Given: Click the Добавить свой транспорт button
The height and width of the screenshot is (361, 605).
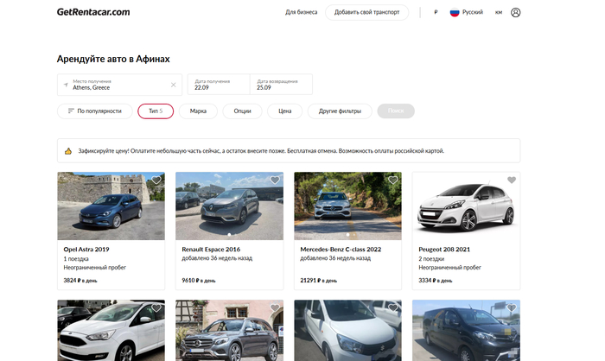Looking at the screenshot, I should (x=366, y=12).
